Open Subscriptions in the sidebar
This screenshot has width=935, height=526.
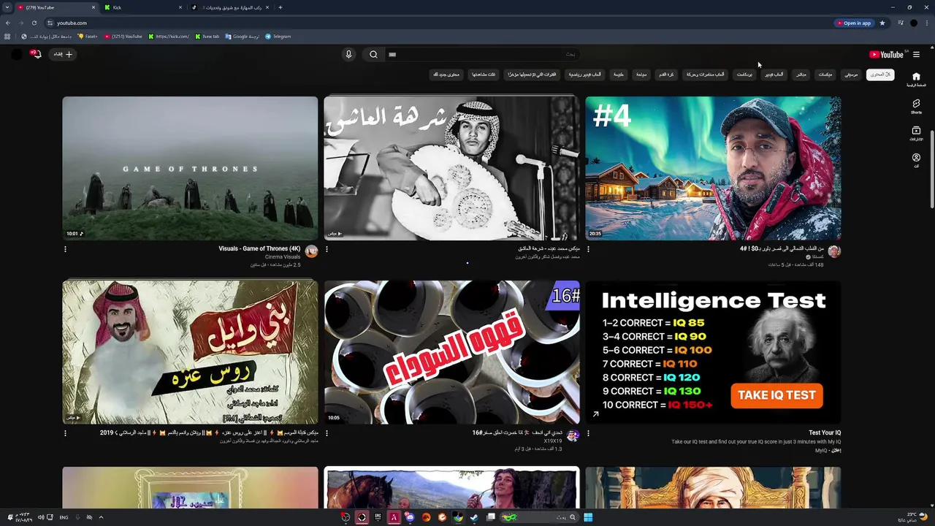[x=916, y=134]
